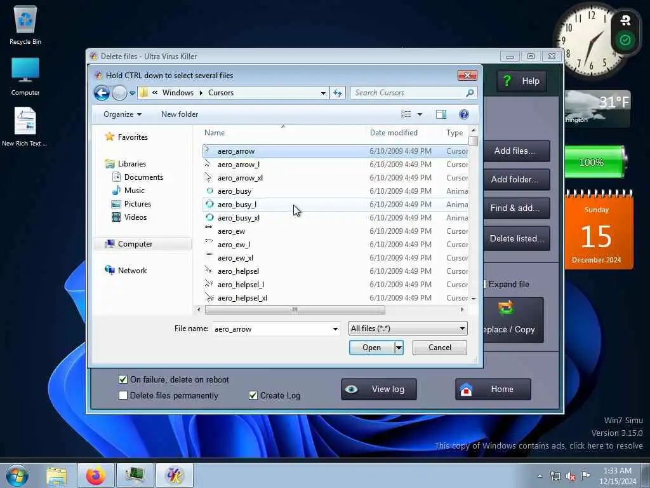Click the Replace / Copy arrows icon
Image resolution: width=650 pixels, height=488 pixels.
pos(506,308)
